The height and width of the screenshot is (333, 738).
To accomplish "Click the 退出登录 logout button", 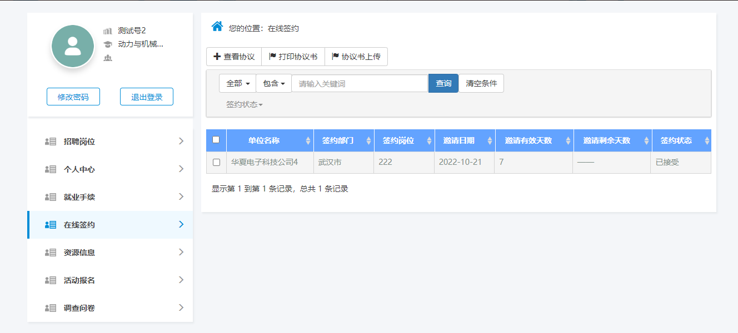I will click(147, 97).
